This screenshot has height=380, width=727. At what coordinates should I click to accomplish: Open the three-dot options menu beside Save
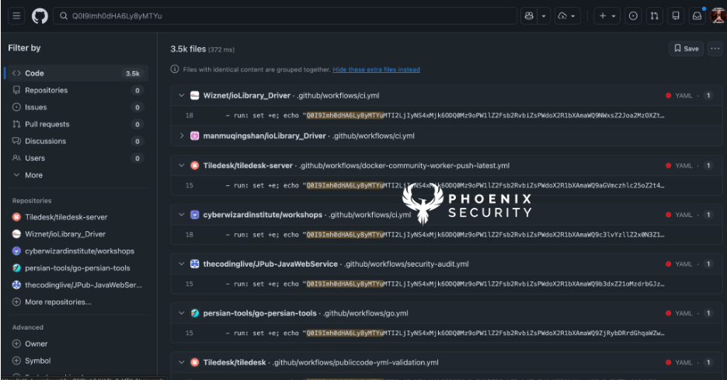pyautogui.click(x=715, y=49)
